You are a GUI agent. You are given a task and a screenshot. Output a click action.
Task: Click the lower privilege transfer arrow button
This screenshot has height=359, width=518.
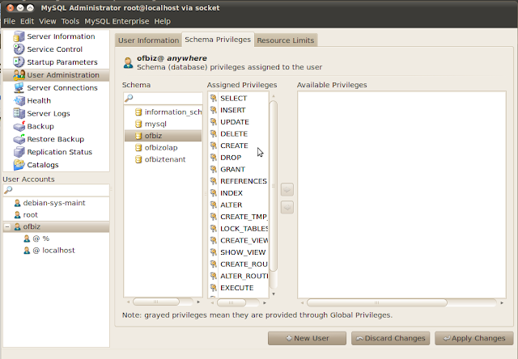click(x=287, y=208)
